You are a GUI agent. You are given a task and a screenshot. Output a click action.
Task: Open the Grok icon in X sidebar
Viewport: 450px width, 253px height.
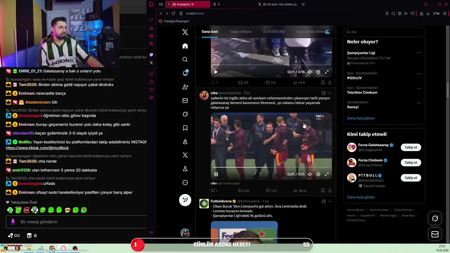click(185, 114)
